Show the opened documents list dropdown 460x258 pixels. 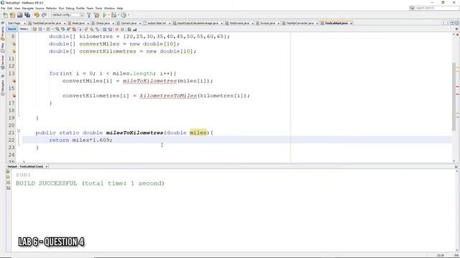(452, 23)
